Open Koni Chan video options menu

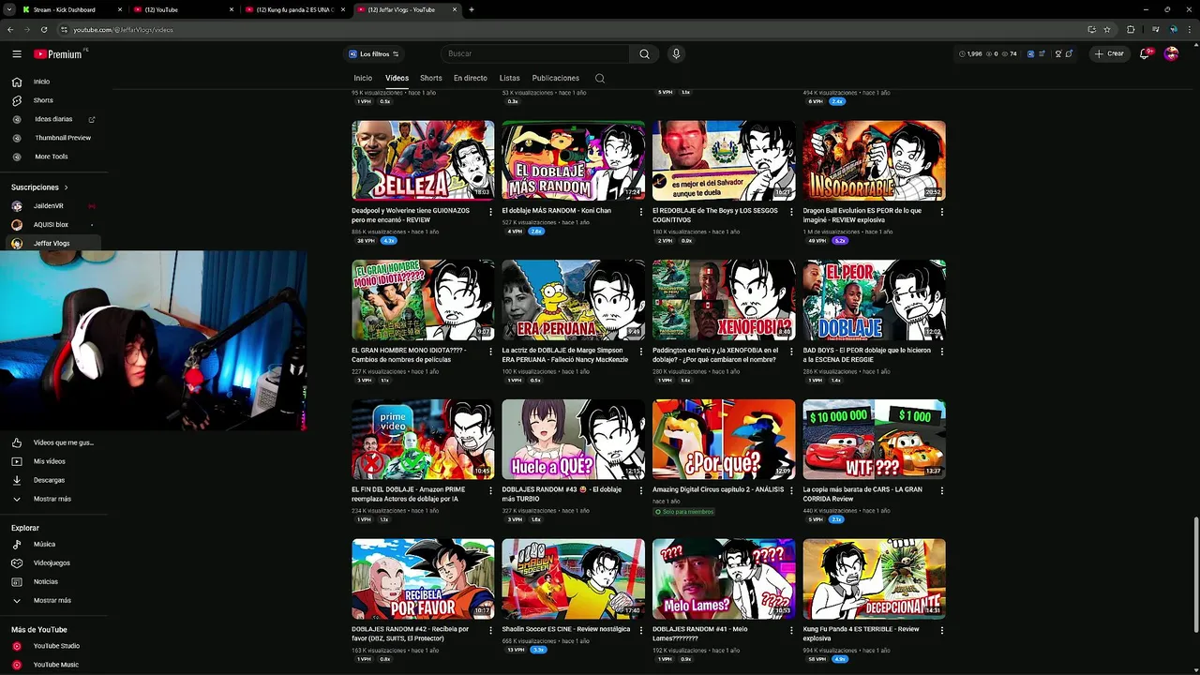pyautogui.click(x=641, y=212)
